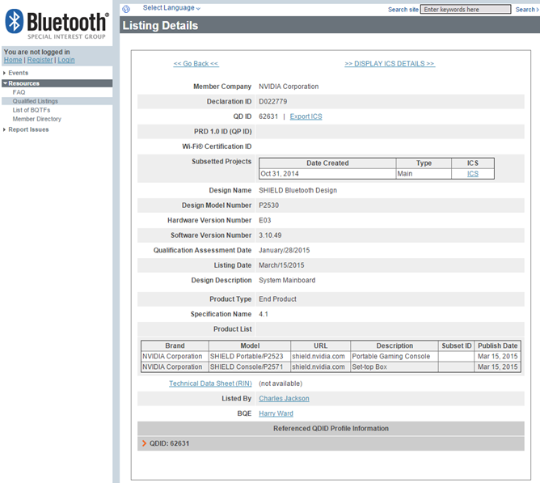Open Harry Ward BQE link
540x483 pixels.
click(276, 413)
